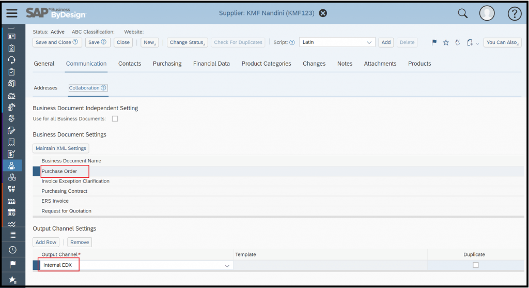This screenshot has width=529, height=288.
Task: Open the flag icon in sidebar
Action: [x=12, y=264]
